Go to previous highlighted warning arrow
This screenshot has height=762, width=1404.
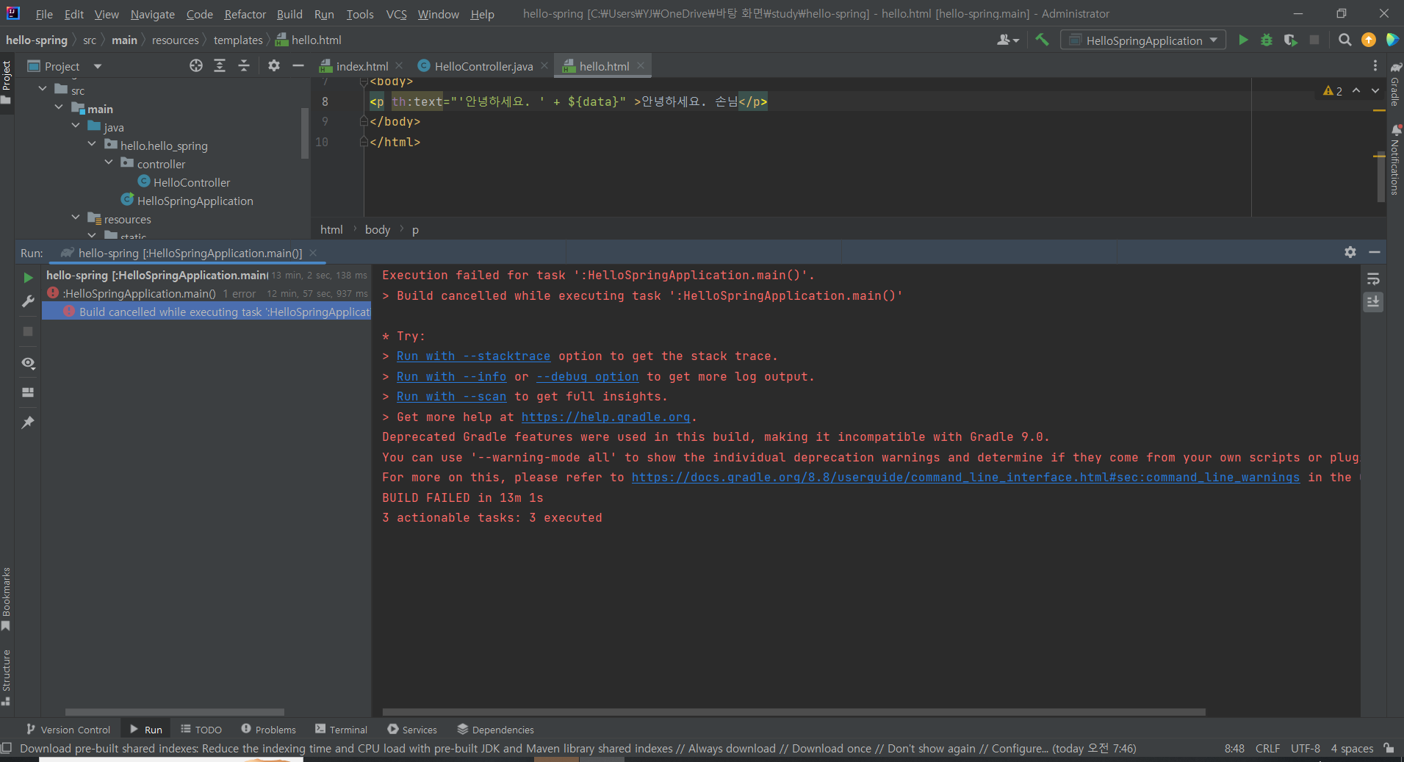point(1356,90)
